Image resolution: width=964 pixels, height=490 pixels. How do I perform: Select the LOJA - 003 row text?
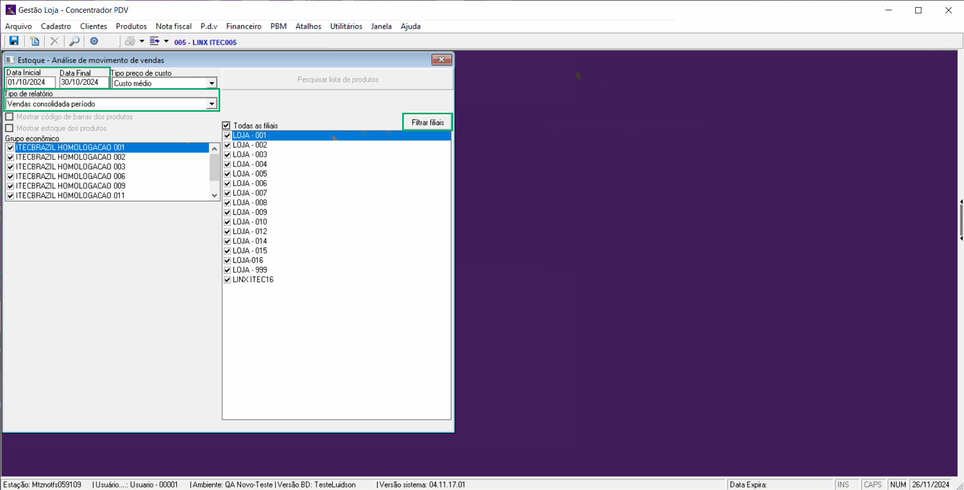pyautogui.click(x=250, y=155)
